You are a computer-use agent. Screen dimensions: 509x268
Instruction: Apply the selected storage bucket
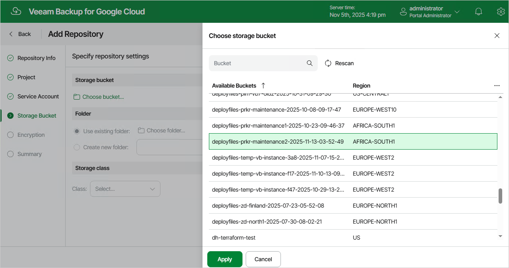coord(225,259)
